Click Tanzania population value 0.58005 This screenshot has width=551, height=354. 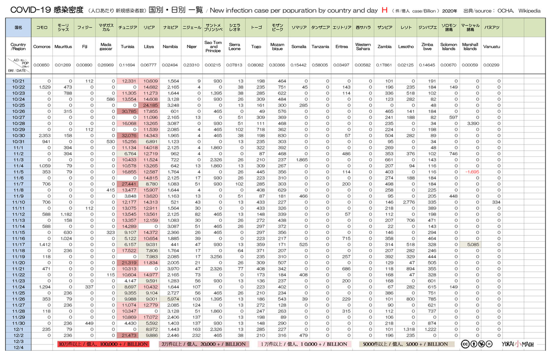pos(320,66)
